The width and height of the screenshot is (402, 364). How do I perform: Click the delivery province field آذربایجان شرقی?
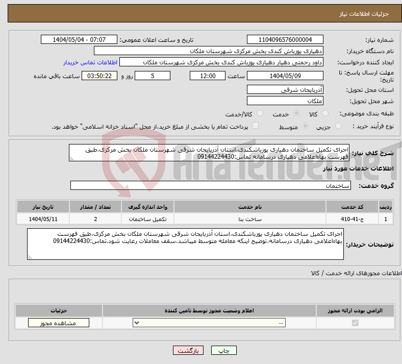[285, 89]
